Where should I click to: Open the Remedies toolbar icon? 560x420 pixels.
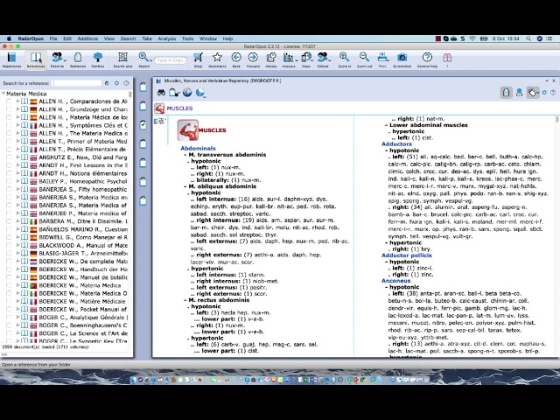tap(78, 59)
